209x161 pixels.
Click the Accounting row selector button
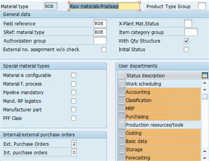[122, 92]
